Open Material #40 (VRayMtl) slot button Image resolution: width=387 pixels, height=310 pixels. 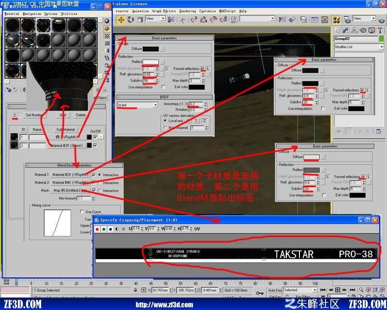[x=70, y=183]
